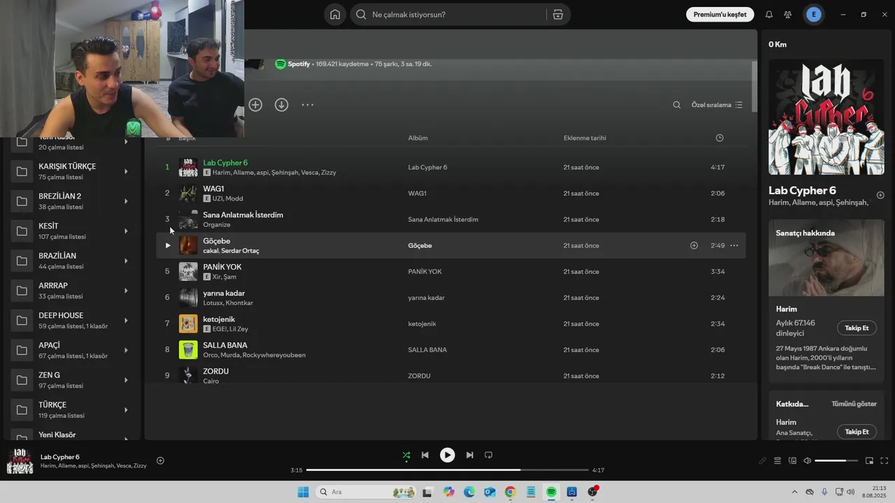Viewport: 895px width, 503px height.
Task: Toggle the play queue view
Action: pos(777,460)
